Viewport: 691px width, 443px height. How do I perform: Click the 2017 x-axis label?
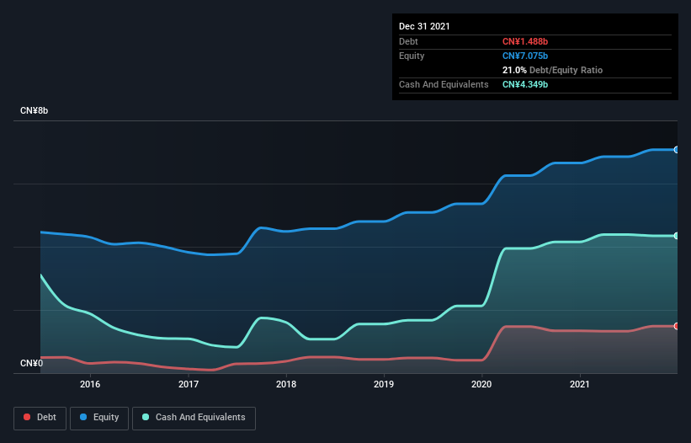coord(189,384)
